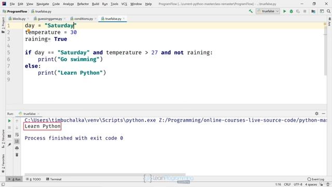Click Run with Coverage icon in toolbar

298,11
